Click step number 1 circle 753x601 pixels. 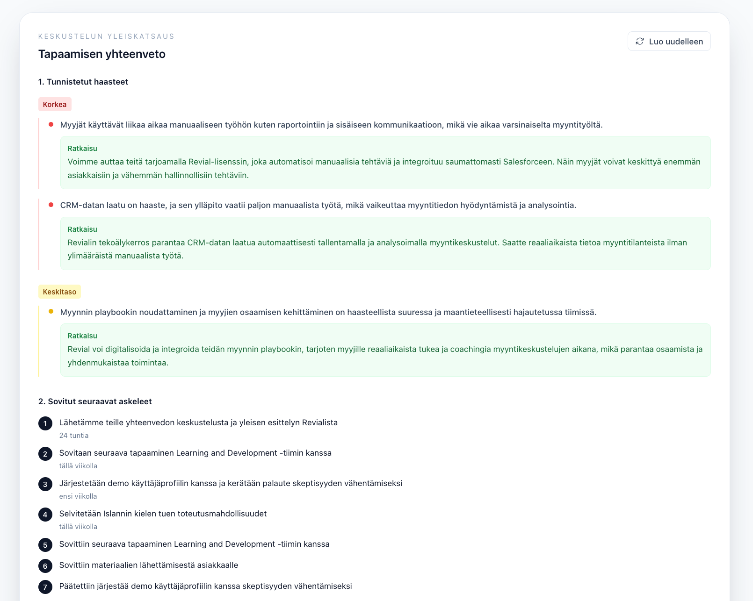[x=45, y=424]
